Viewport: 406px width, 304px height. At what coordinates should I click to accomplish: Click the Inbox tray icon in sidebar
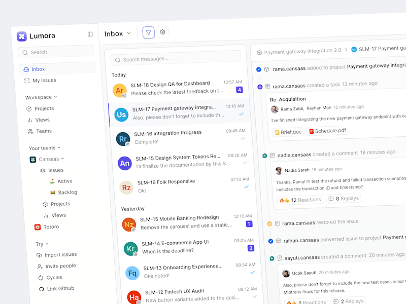(26, 69)
